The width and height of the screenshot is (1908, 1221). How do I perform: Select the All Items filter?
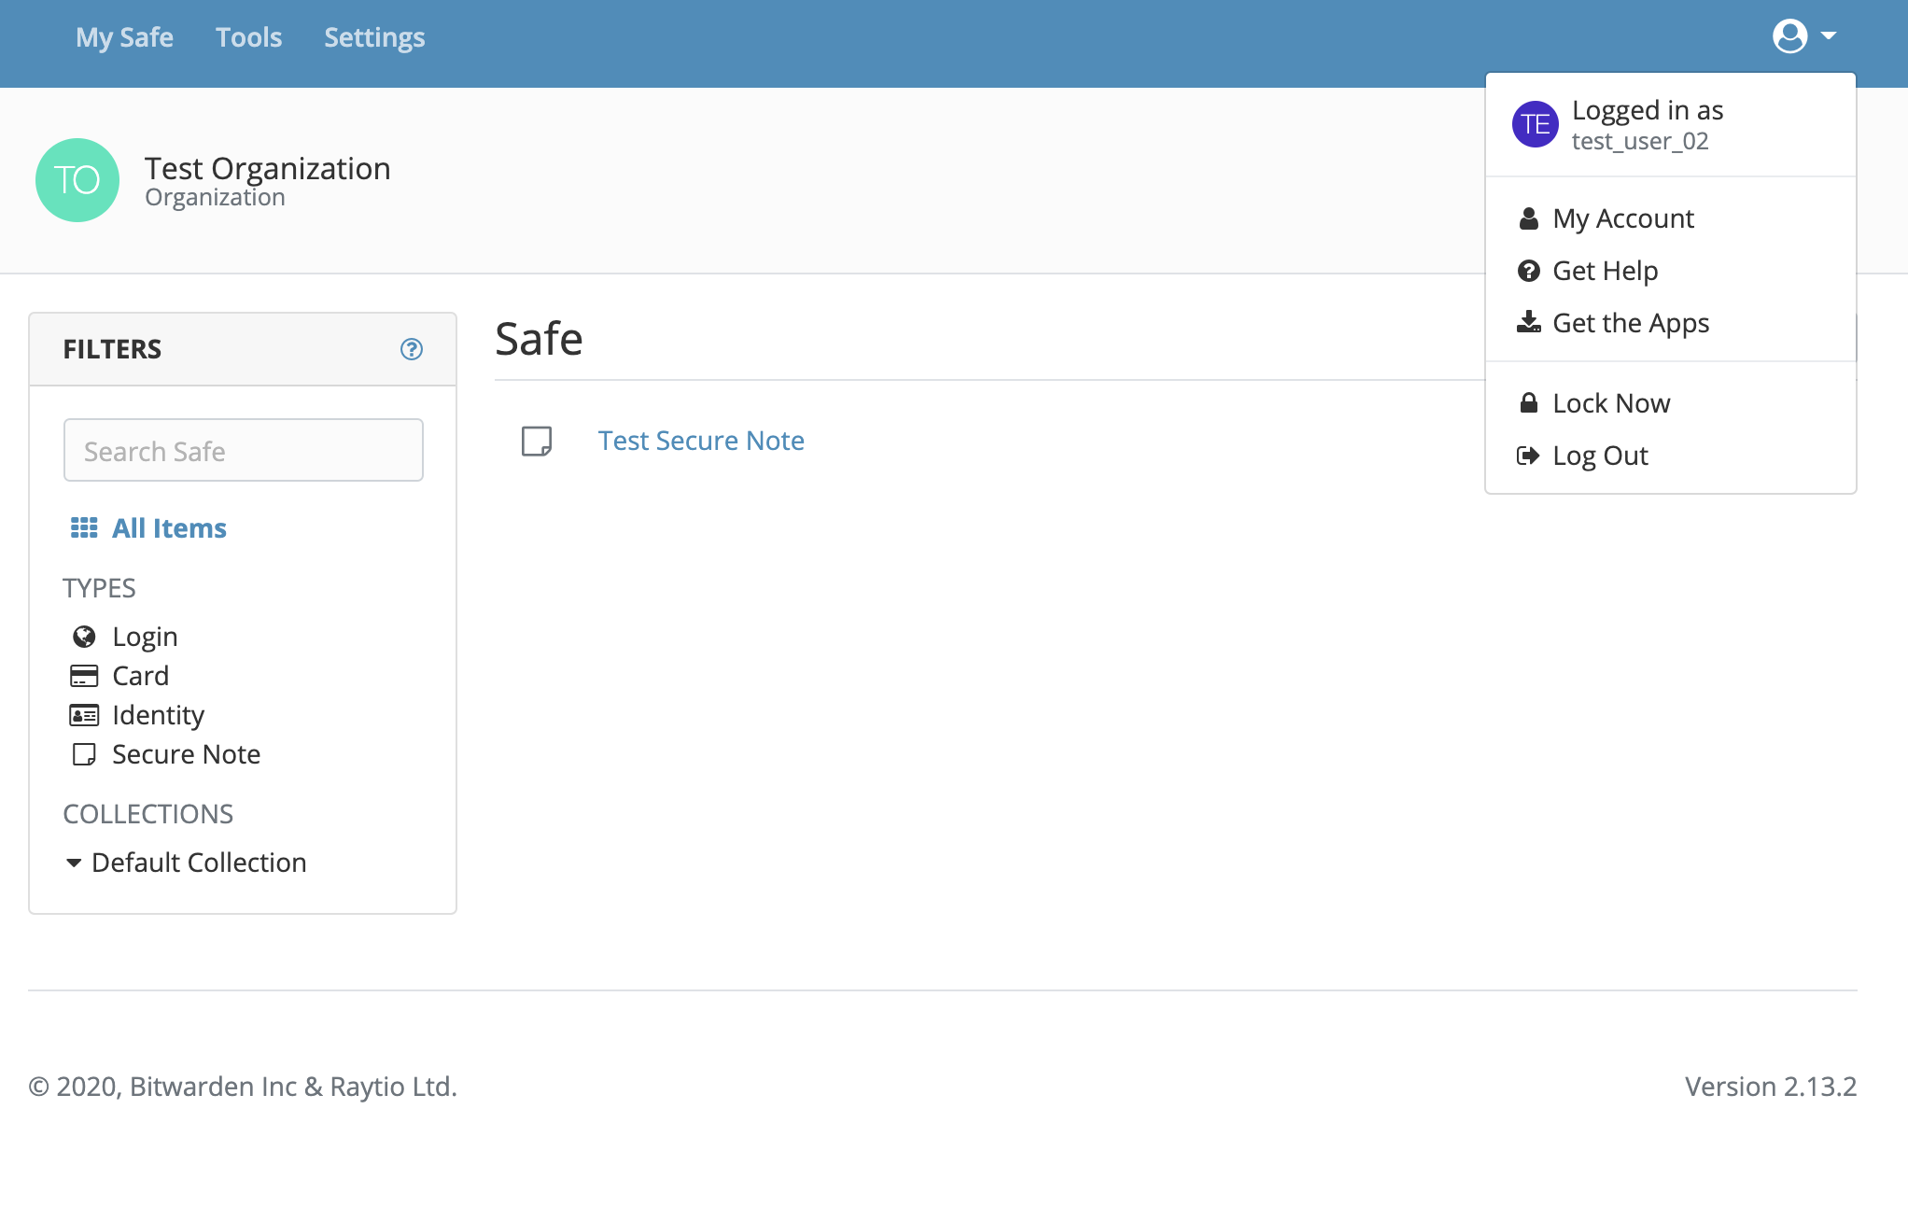(169, 528)
